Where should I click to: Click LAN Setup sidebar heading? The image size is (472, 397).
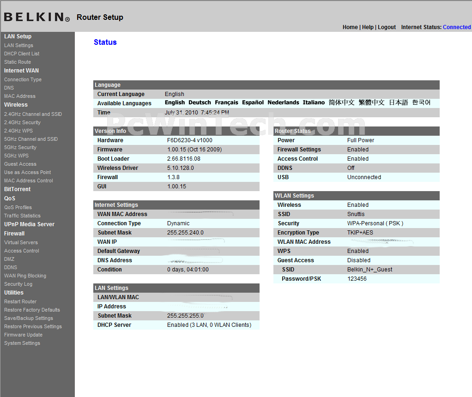coord(18,36)
